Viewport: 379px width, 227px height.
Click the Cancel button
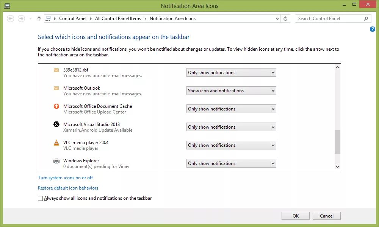pyautogui.click(x=327, y=216)
